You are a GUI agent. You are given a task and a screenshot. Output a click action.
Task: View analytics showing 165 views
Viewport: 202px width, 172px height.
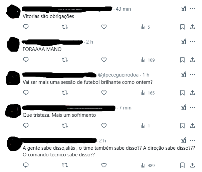tap(148, 93)
